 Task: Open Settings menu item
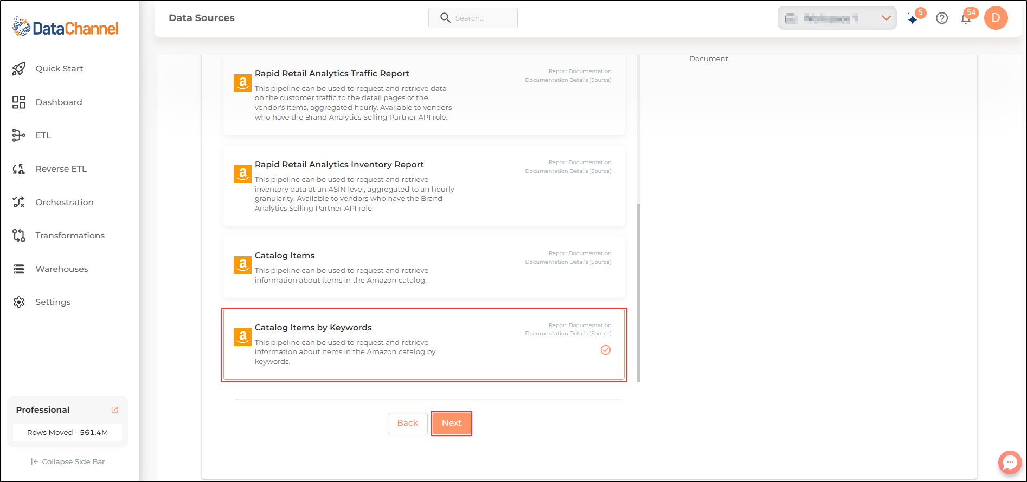click(x=53, y=302)
